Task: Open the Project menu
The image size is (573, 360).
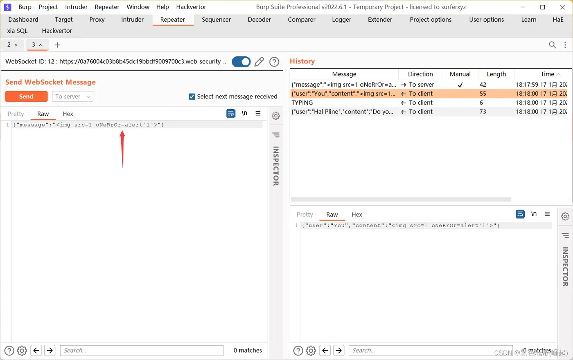Action: pos(48,7)
